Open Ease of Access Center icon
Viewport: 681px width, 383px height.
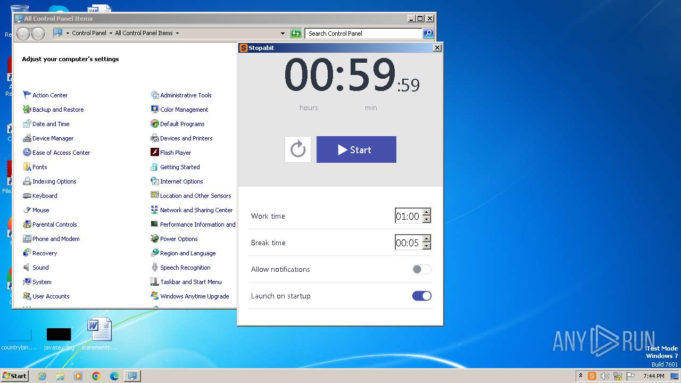tap(27, 152)
